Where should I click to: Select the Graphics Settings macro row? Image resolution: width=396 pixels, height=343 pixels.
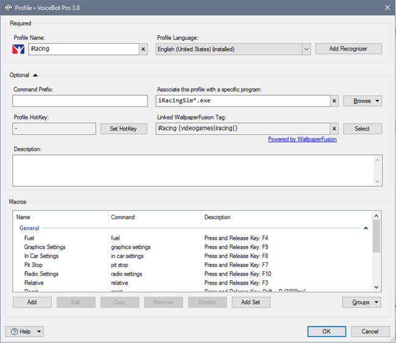point(192,247)
